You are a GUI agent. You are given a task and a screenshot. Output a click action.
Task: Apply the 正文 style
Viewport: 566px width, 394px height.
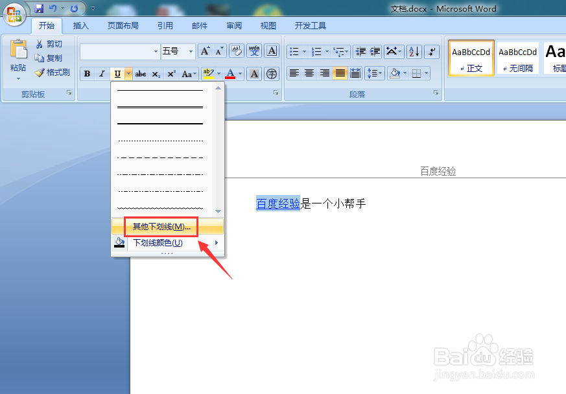pyautogui.click(x=471, y=58)
